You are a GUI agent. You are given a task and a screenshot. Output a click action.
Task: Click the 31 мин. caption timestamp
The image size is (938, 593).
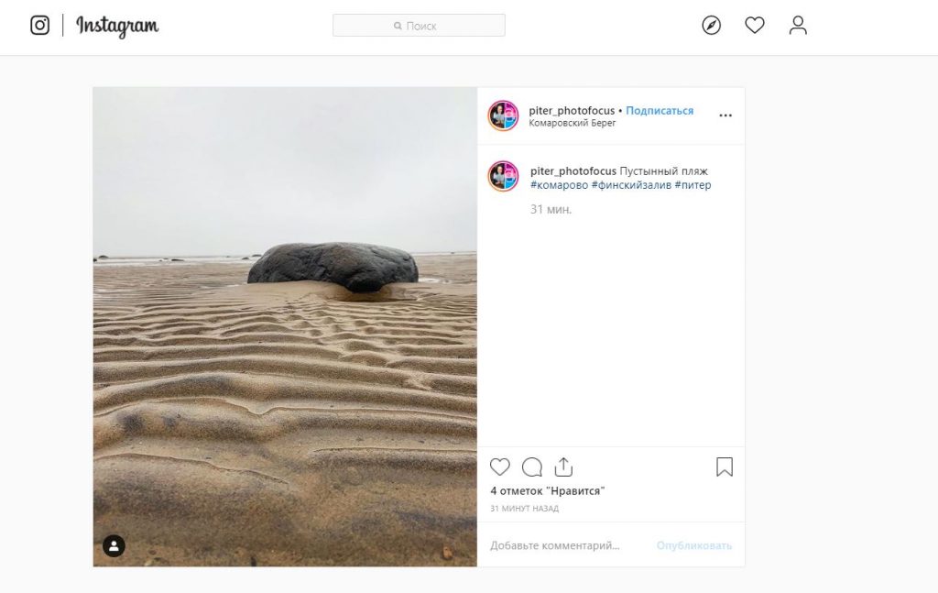(551, 210)
